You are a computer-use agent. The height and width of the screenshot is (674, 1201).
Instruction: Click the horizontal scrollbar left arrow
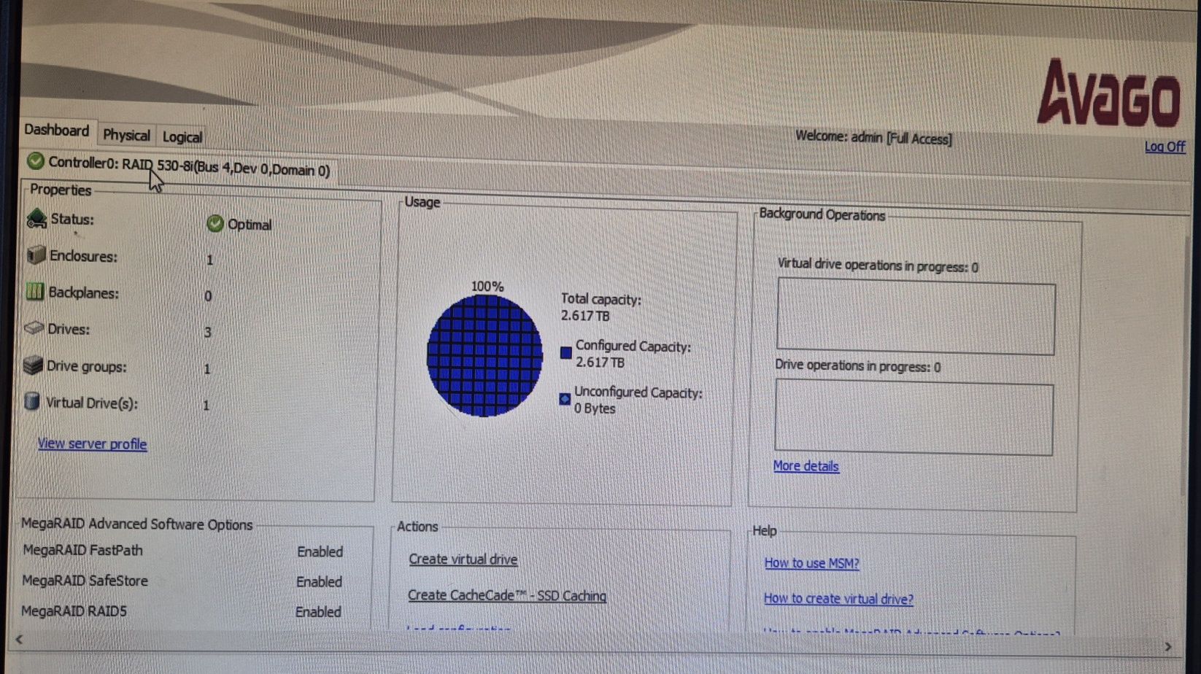(20, 640)
